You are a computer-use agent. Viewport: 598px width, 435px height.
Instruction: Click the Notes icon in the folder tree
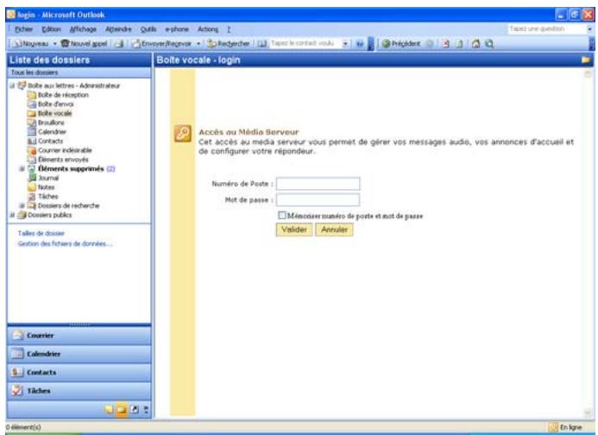tap(32, 187)
